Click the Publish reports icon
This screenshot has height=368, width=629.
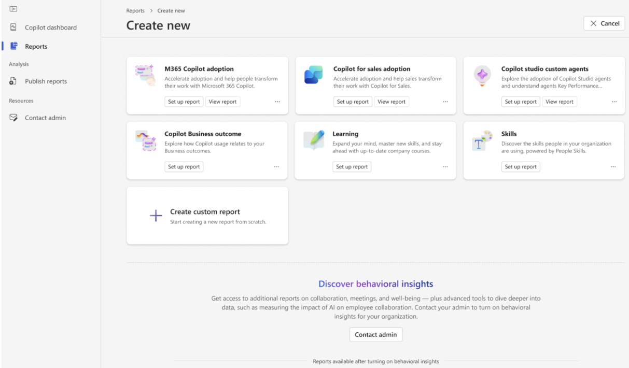click(13, 81)
